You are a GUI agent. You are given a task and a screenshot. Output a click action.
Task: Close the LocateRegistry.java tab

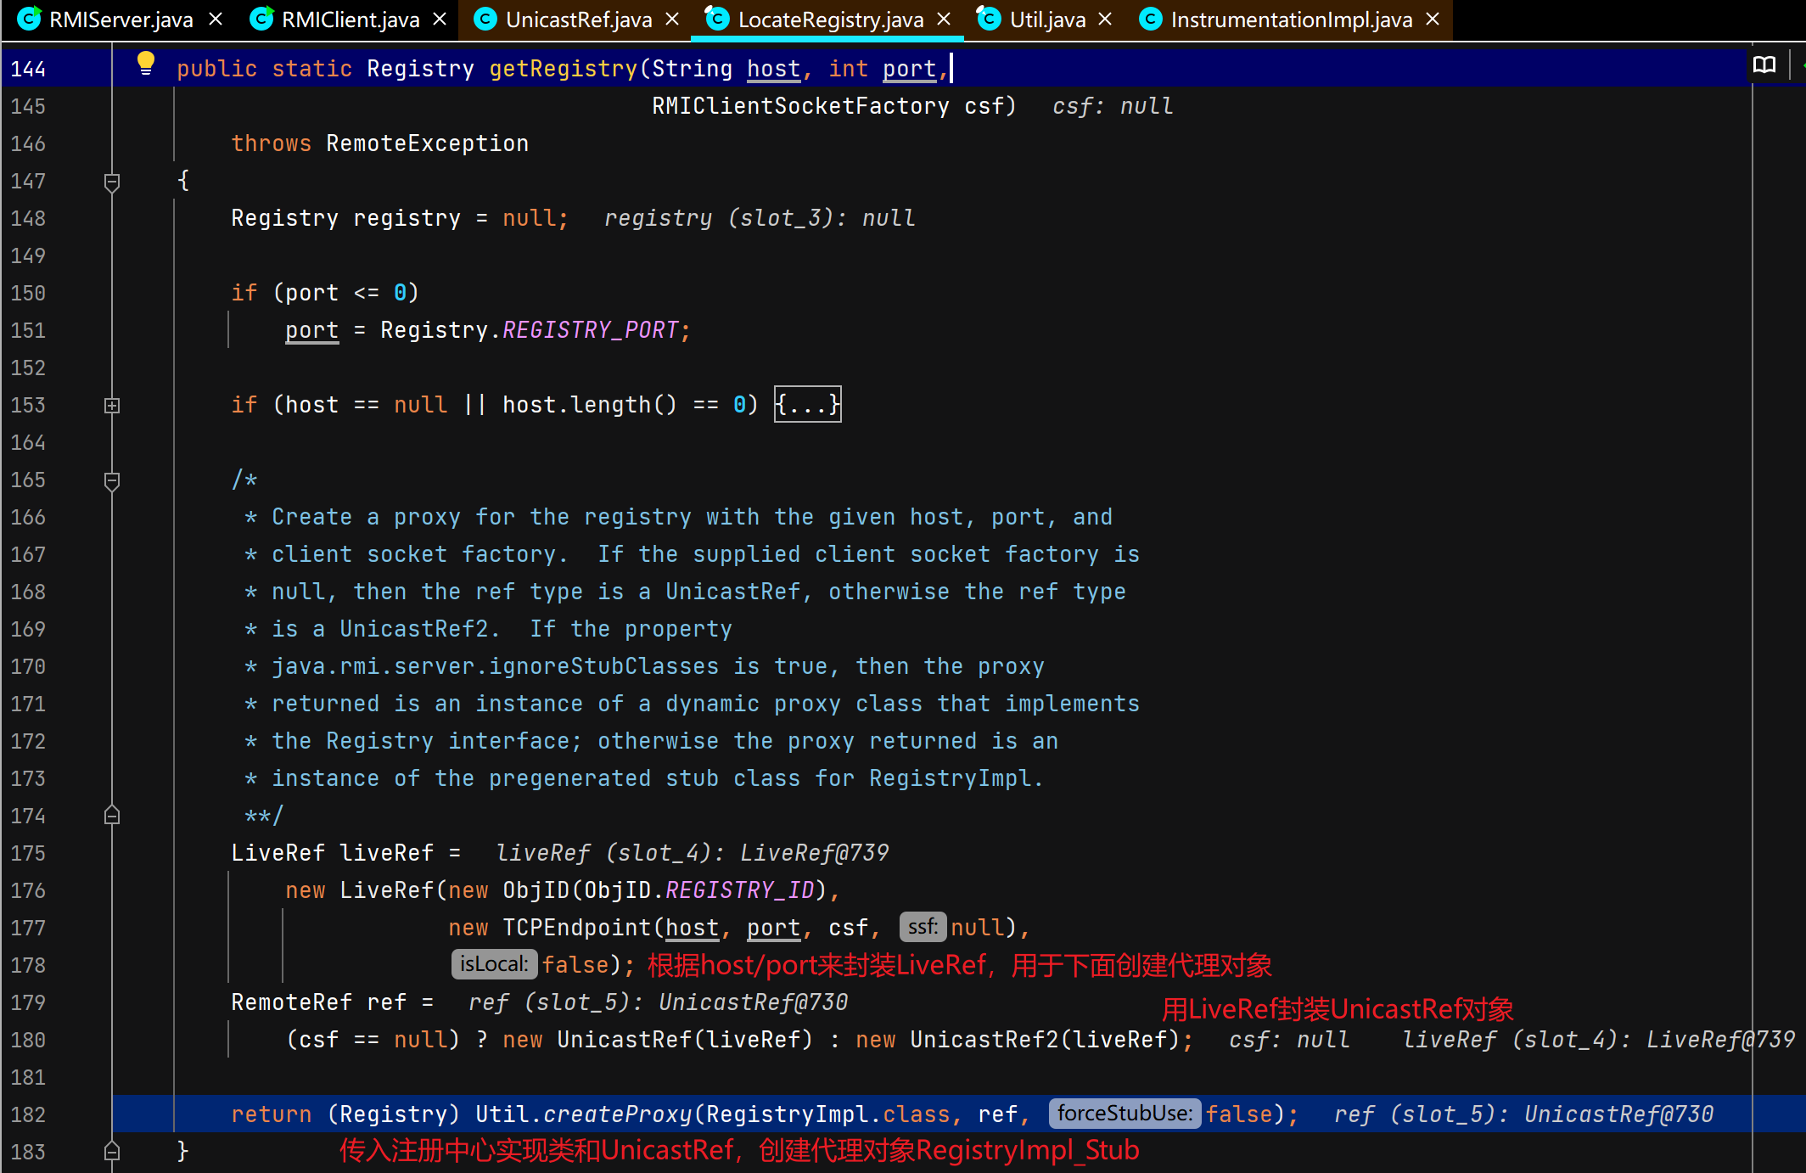pyautogui.click(x=944, y=19)
